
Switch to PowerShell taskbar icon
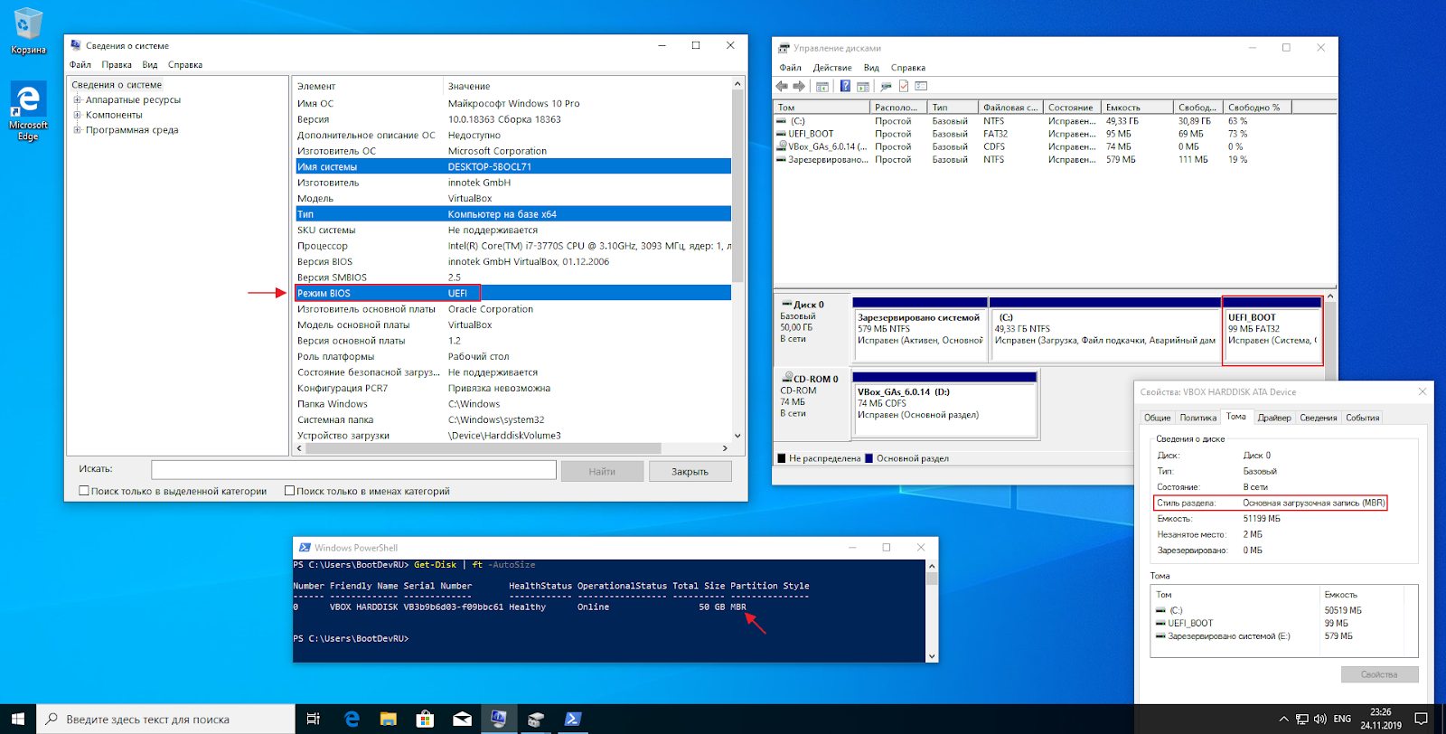[x=573, y=720]
